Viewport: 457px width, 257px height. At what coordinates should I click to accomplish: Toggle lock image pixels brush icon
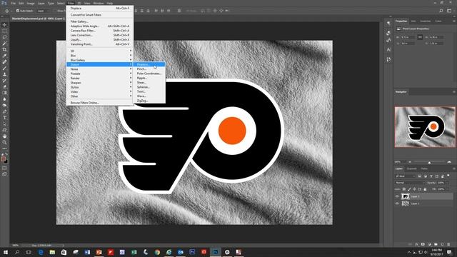409,189
